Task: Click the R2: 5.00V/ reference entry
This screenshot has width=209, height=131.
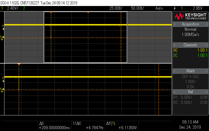Action: 190,102
